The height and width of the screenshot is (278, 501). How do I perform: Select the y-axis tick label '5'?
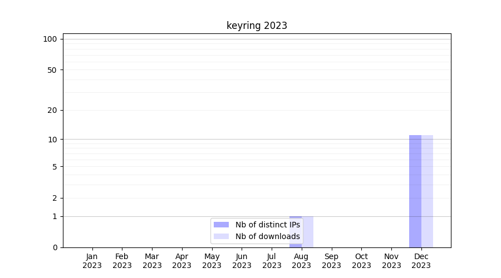click(55, 166)
